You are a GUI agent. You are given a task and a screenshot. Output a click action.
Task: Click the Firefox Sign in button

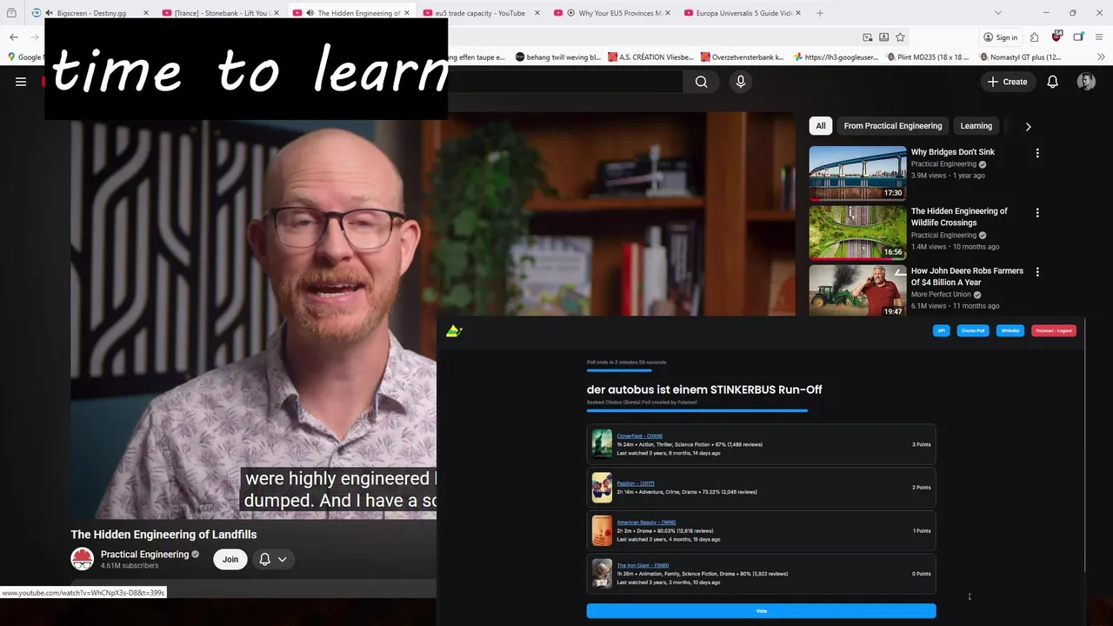pos(1000,37)
